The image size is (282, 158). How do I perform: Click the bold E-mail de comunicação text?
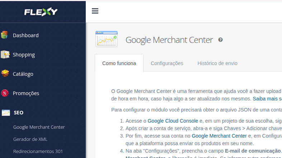[253, 151]
